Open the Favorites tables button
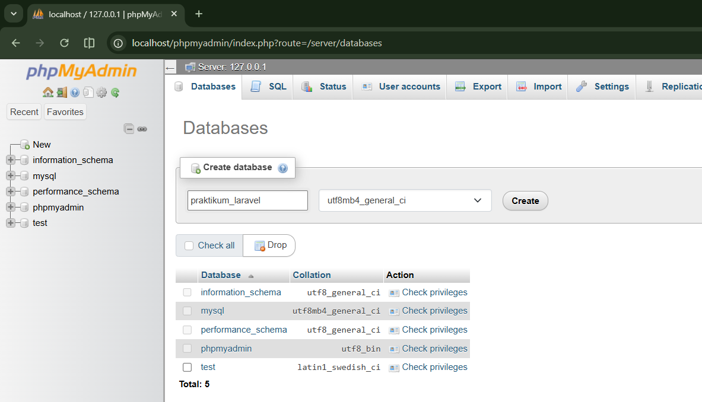The image size is (702, 402). point(65,112)
